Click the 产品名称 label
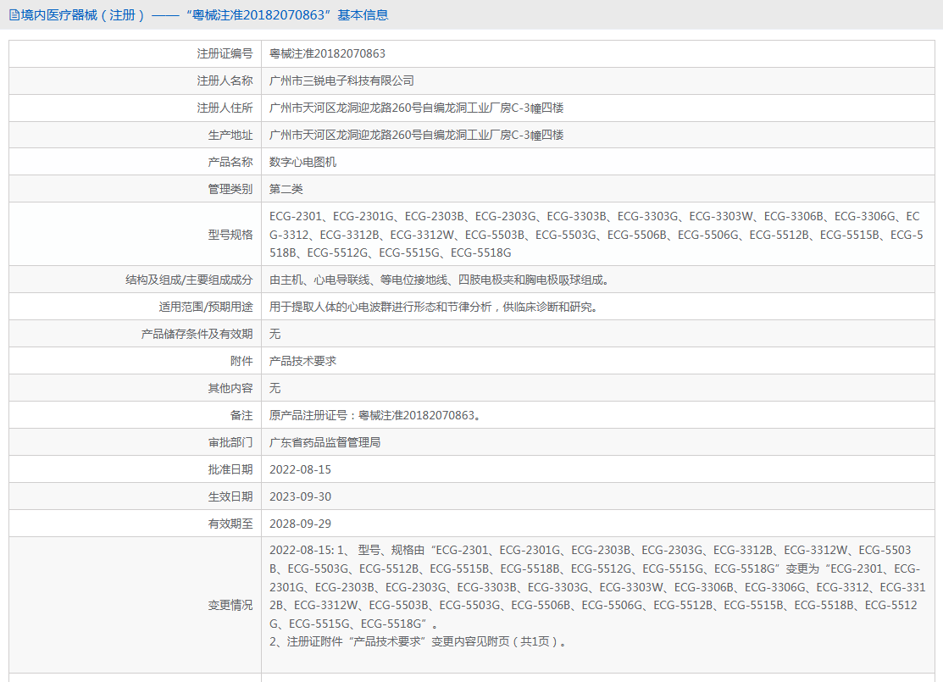 [x=230, y=162]
